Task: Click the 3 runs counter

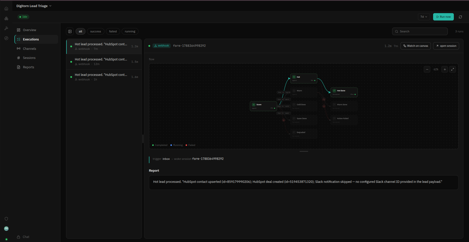Action: 459,31
